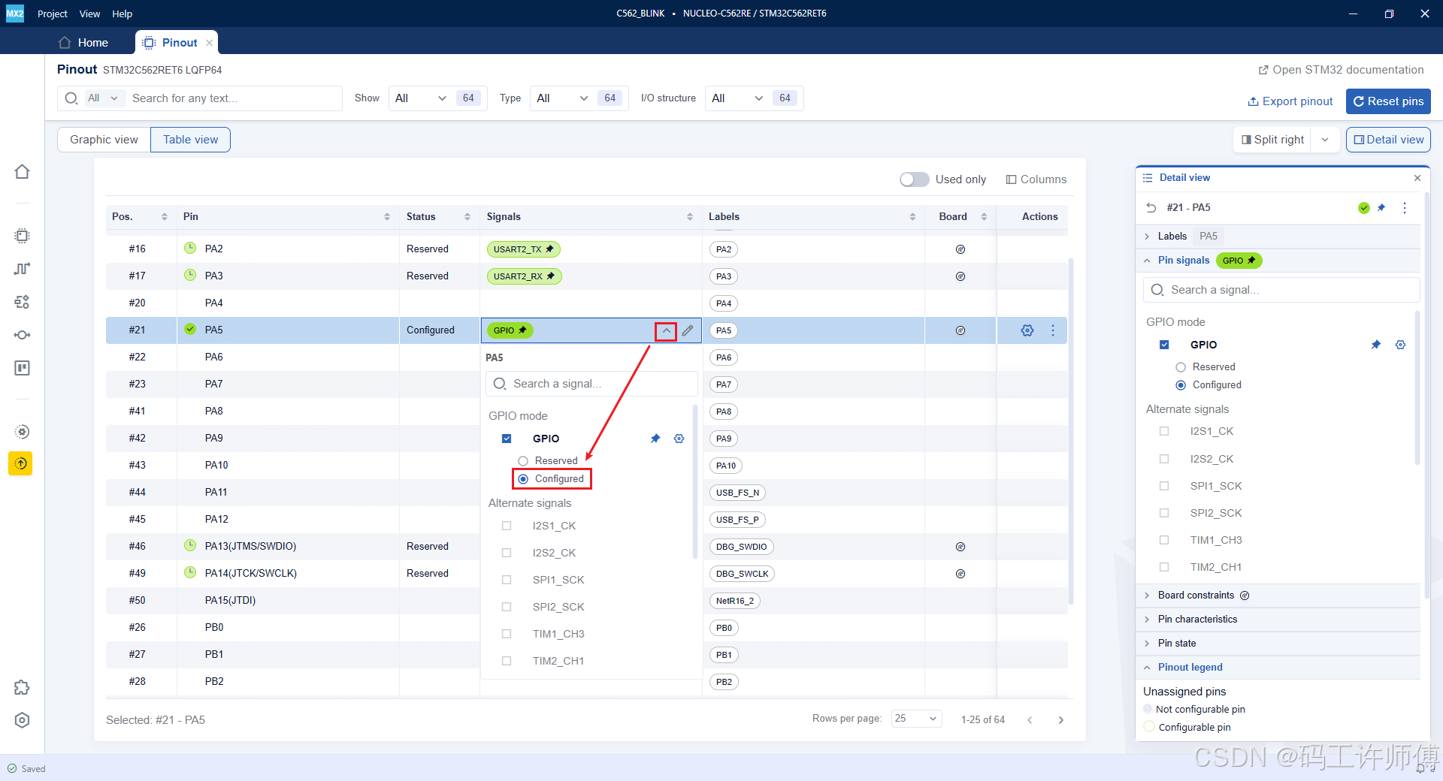
Task: Check SPI2_SCK in Detail view
Action: 1164,513
